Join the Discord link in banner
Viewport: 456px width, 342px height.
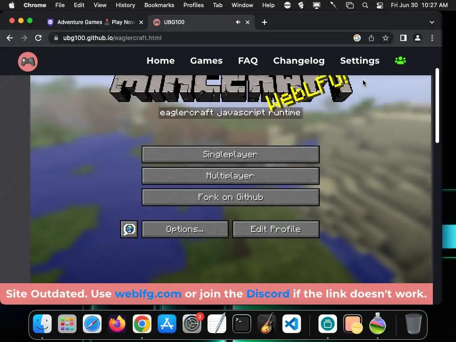tap(268, 294)
